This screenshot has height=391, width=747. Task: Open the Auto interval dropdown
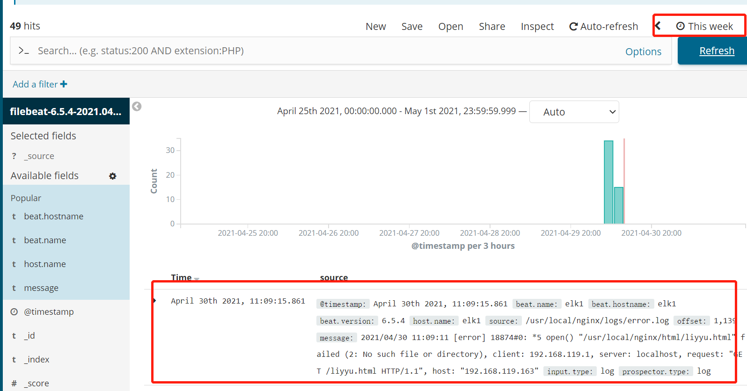574,112
